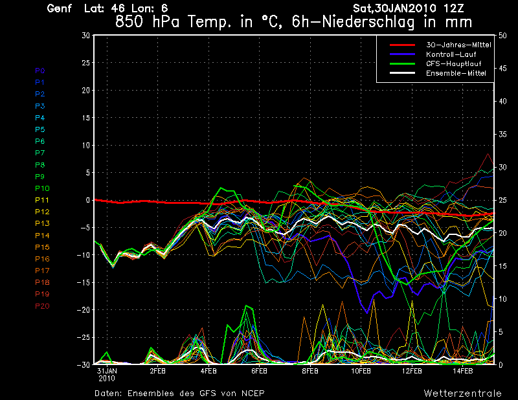Click the chart title 850 hPa Temp.
Viewport: 518px width, 400px height.
click(293, 22)
